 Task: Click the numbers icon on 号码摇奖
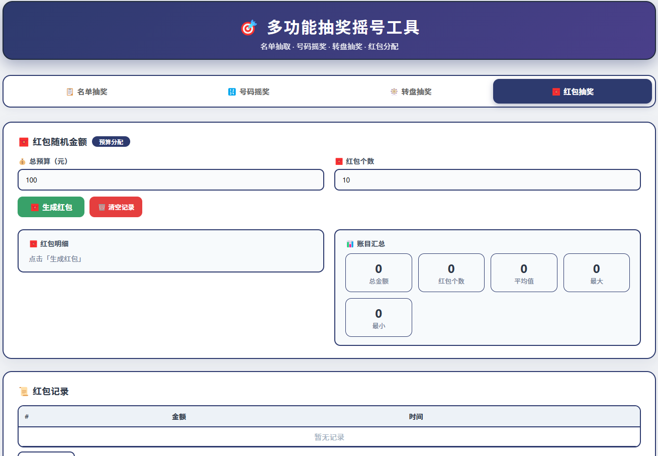(232, 92)
